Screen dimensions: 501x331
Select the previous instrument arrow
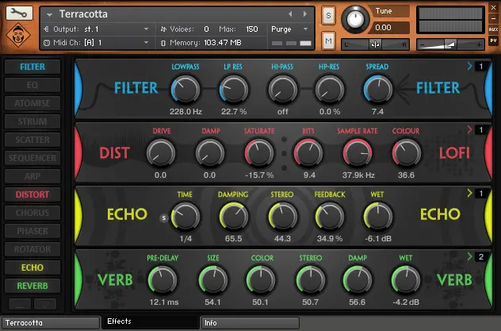(x=290, y=14)
